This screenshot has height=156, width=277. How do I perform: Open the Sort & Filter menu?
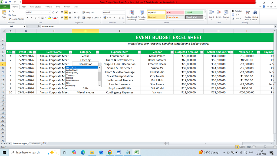click(248, 15)
